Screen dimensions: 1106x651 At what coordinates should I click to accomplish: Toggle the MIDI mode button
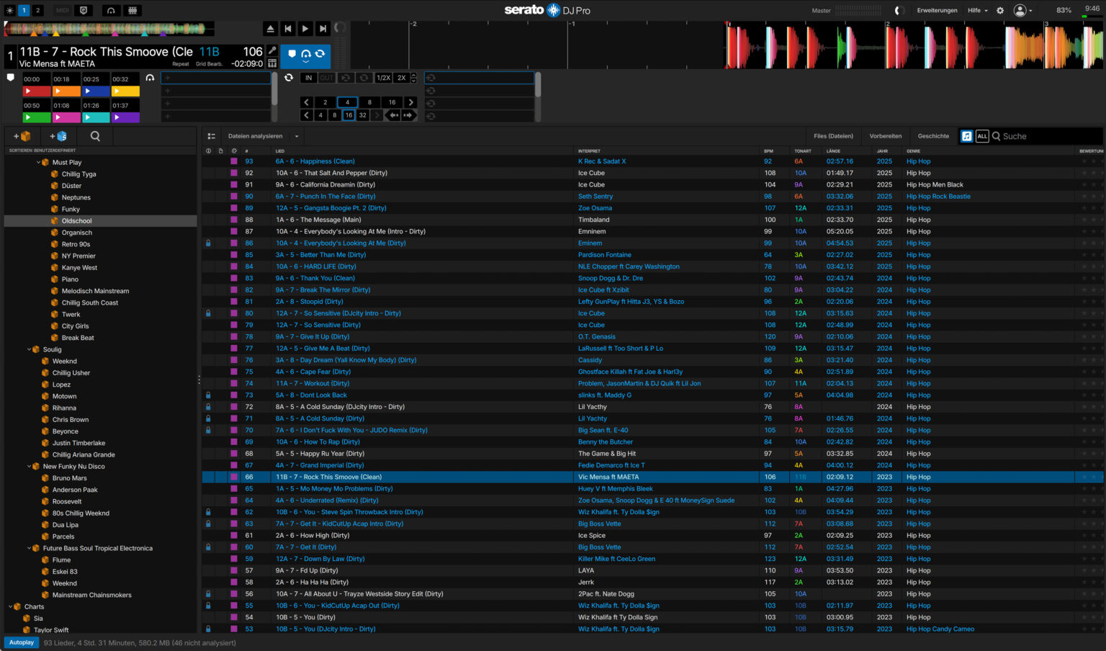(62, 10)
